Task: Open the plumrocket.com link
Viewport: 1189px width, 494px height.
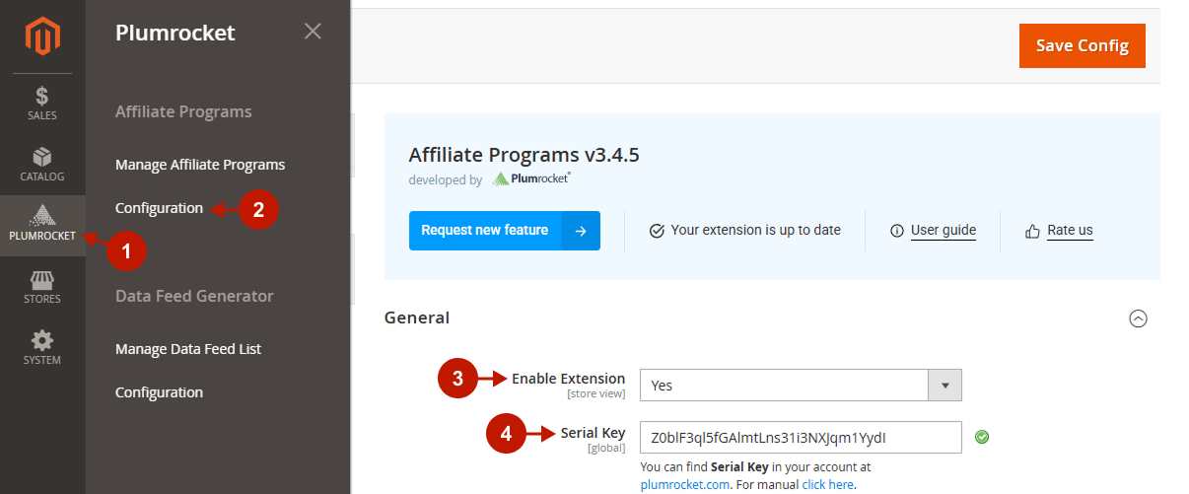Action: (x=685, y=484)
